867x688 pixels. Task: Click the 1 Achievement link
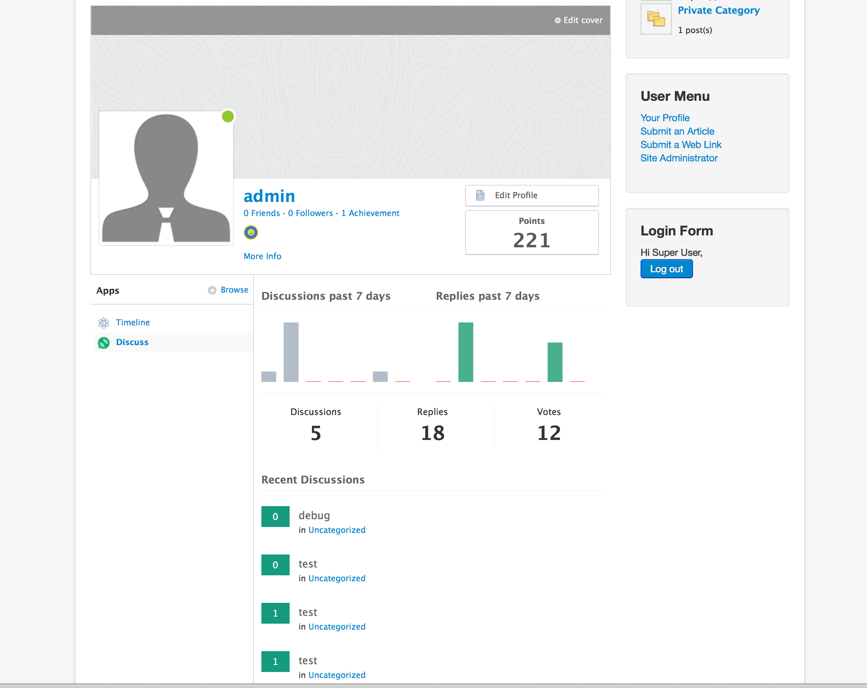(x=370, y=213)
